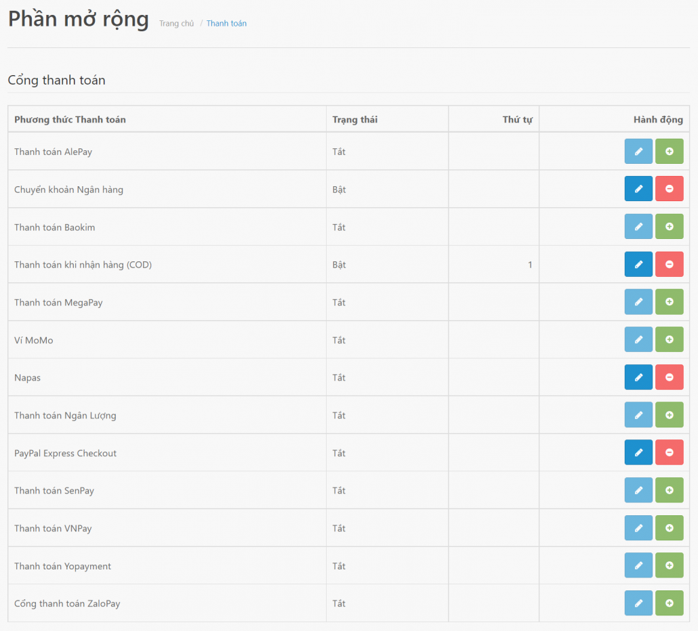Install Thanh toán Baokim with green plus
Image resolution: width=698 pixels, height=631 pixels.
click(x=669, y=226)
